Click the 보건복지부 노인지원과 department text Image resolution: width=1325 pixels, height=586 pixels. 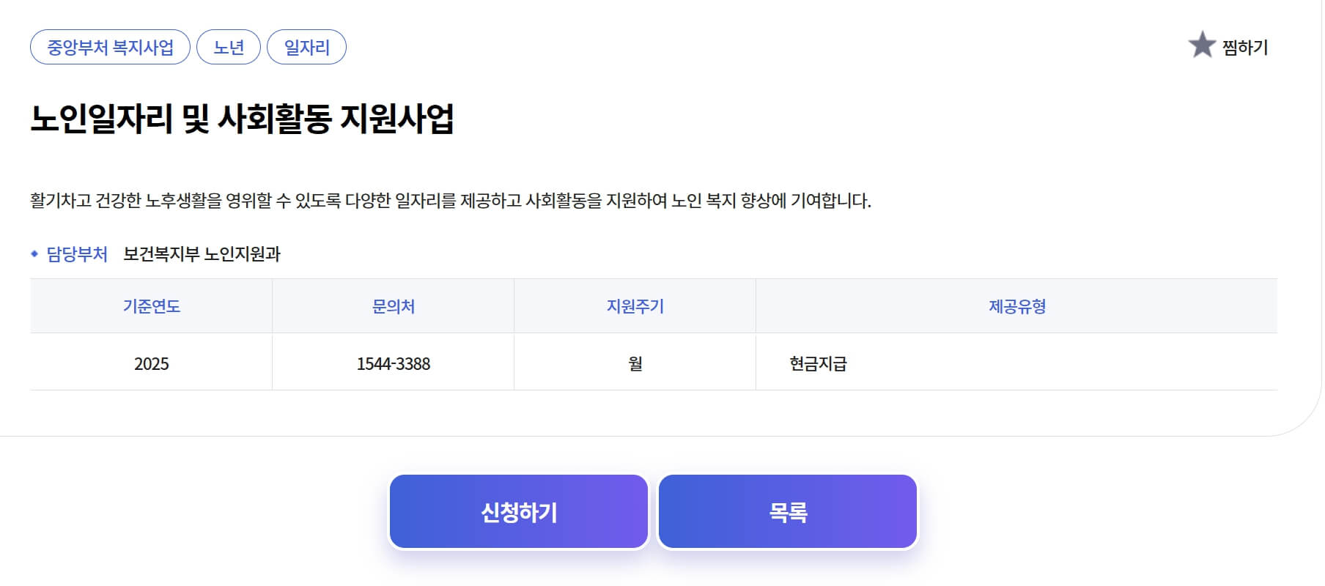click(202, 254)
